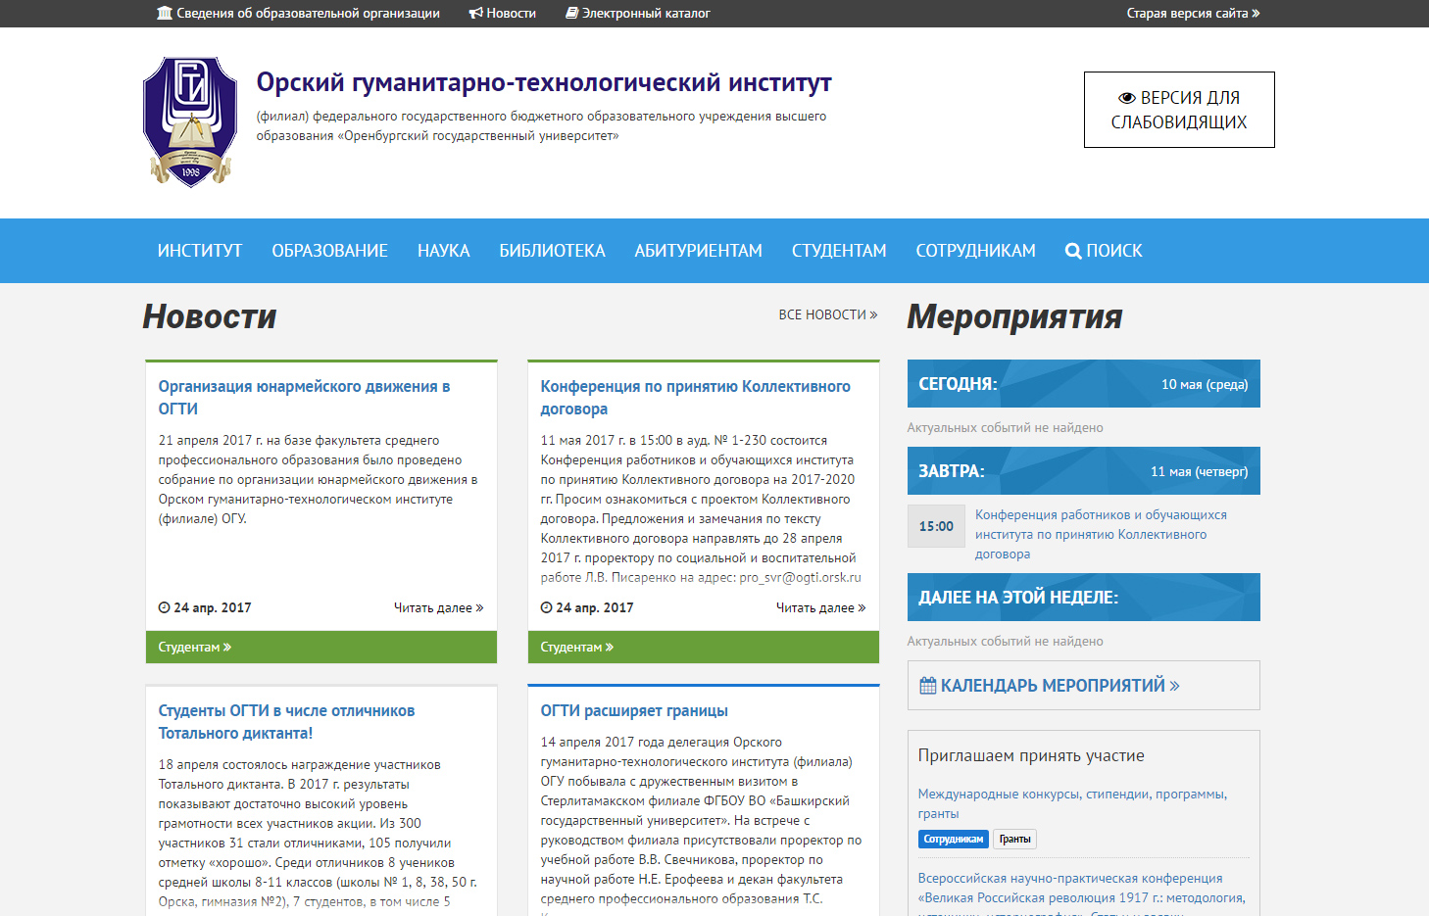Click the eye icon in Версия для слабовидящих
1429x916 pixels.
1127,98
